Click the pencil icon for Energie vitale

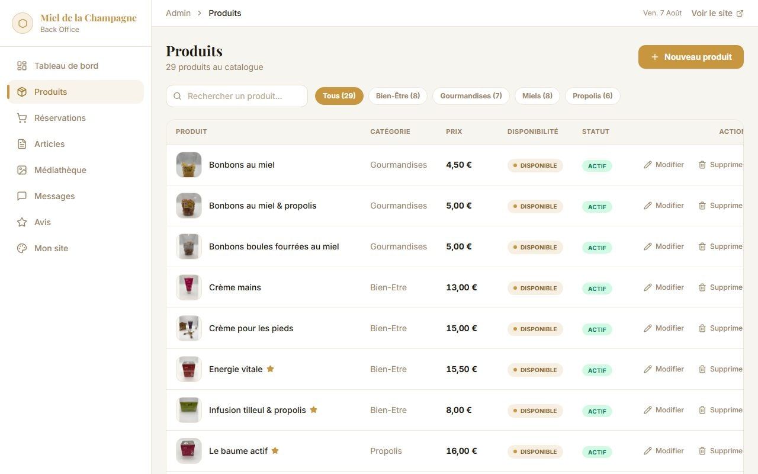coord(648,369)
